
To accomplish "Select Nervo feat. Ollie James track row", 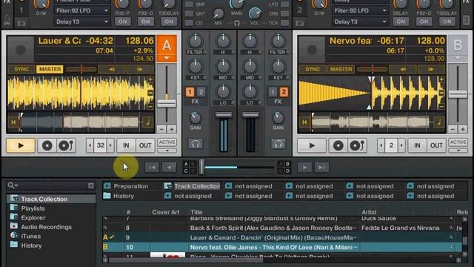I will coord(282,247).
